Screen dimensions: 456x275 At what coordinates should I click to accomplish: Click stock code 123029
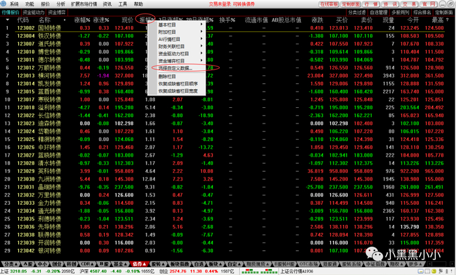click(x=25, y=171)
